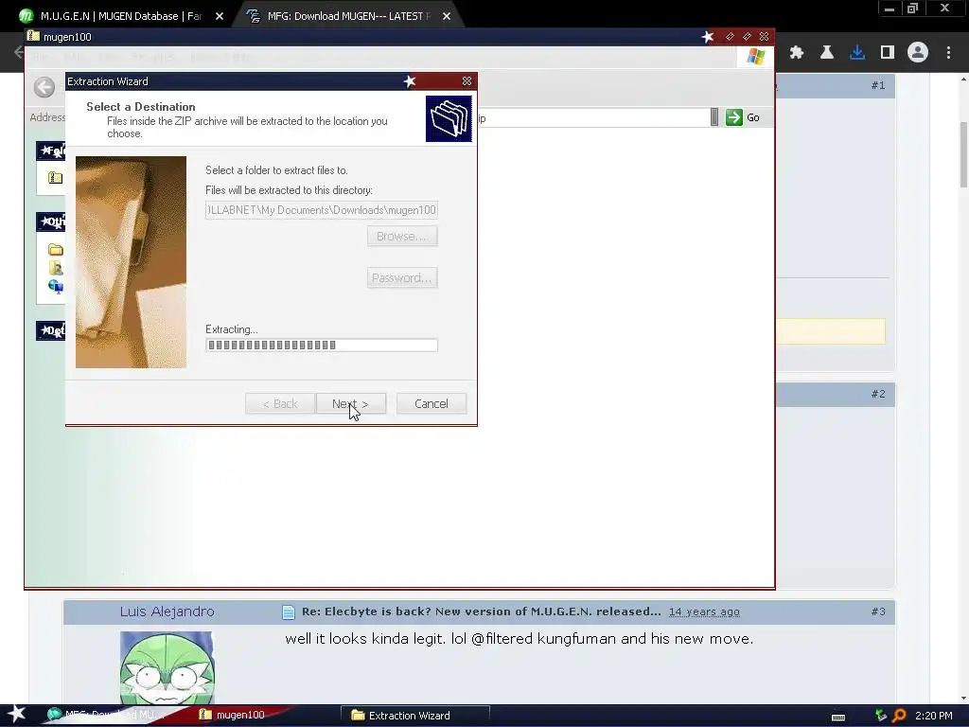Click the ZIP folders icon in wizard header
This screenshot has height=727, width=969.
(449, 118)
